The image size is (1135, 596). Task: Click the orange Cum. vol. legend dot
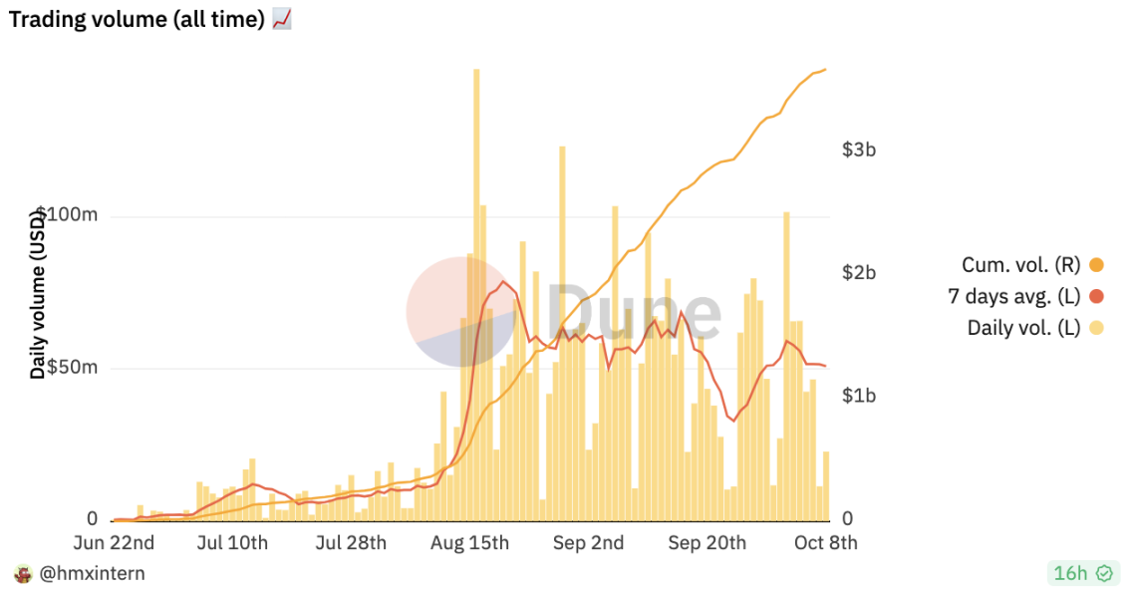point(1097,265)
